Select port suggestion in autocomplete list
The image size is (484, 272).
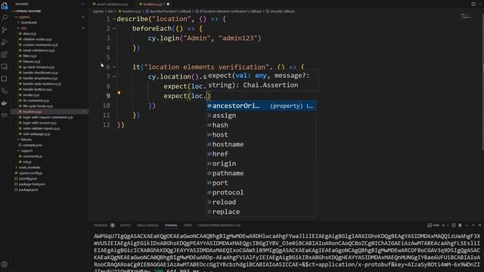pos(261,183)
